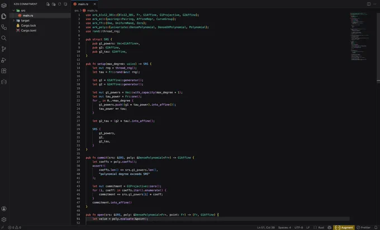Click 'let g2_tau' assignment line
The image size is (380, 230).
pos(123,121)
